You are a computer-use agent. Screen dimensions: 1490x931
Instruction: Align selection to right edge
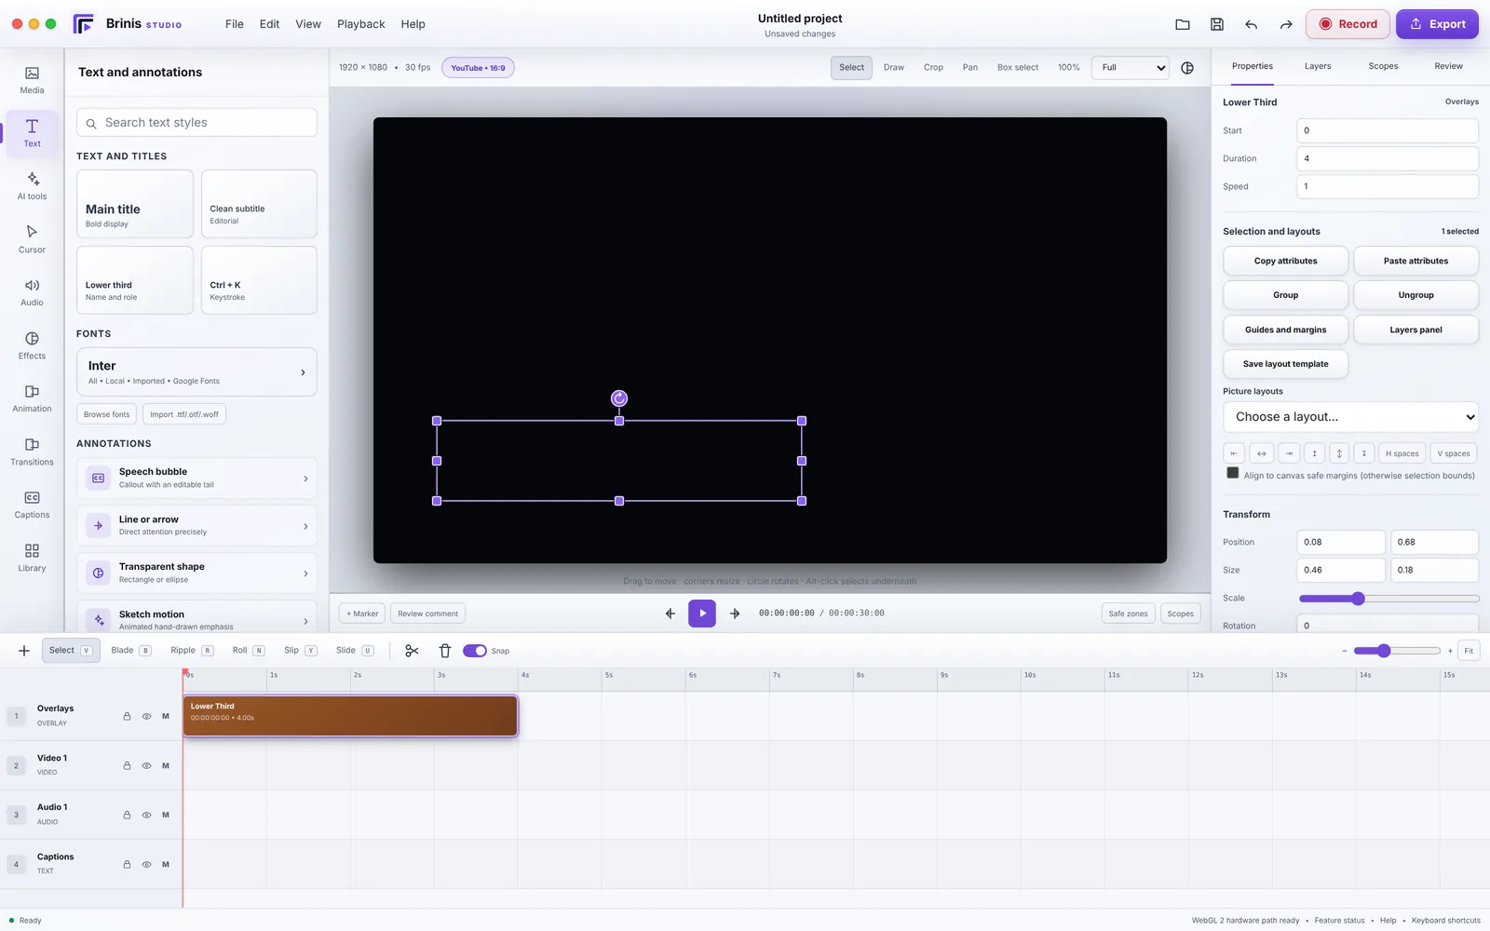click(x=1289, y=453)
